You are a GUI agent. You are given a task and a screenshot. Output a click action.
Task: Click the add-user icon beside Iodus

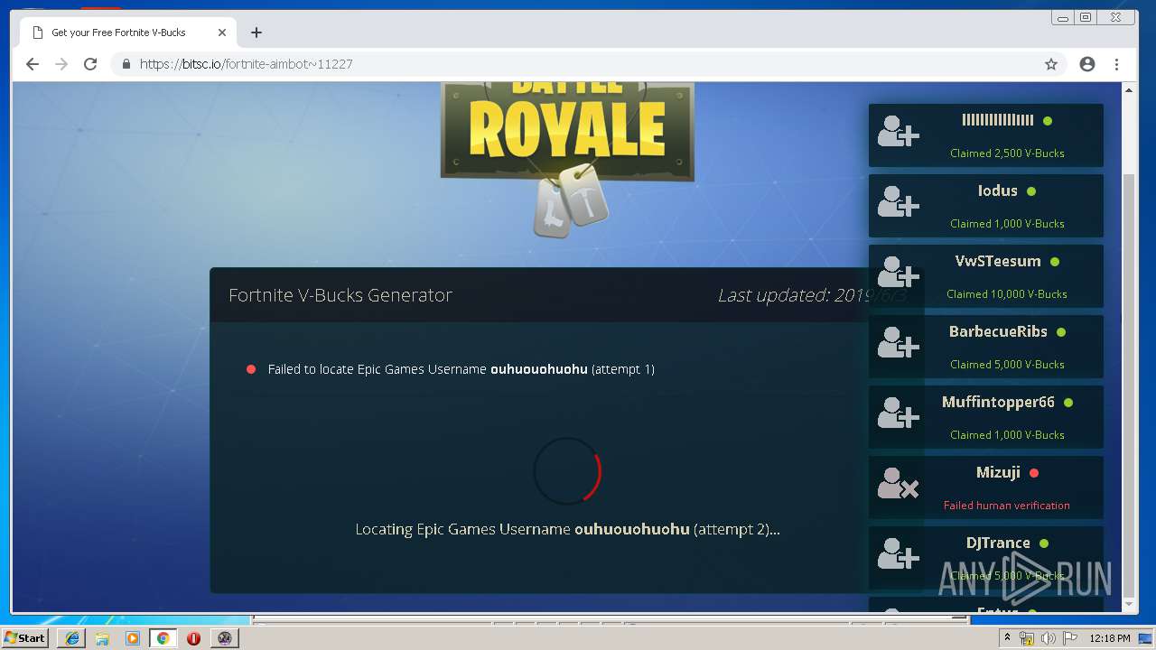click(x=899, y=203)
